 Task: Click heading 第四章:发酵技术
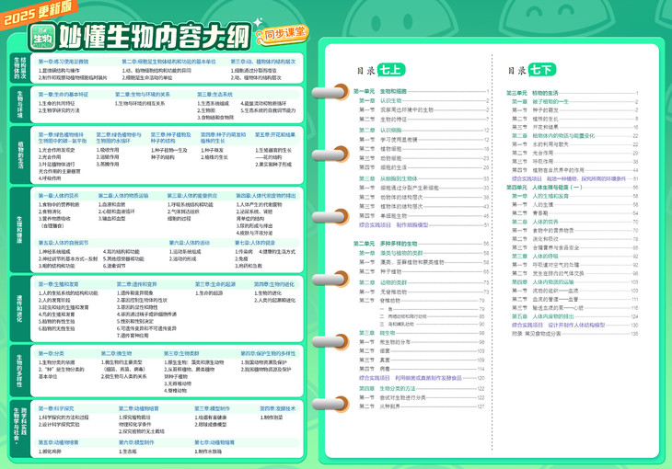point(277,408)
